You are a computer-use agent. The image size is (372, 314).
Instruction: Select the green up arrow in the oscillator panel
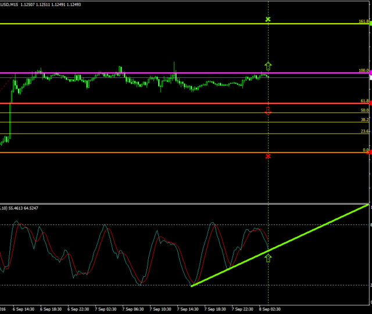(x=268, y=258)
